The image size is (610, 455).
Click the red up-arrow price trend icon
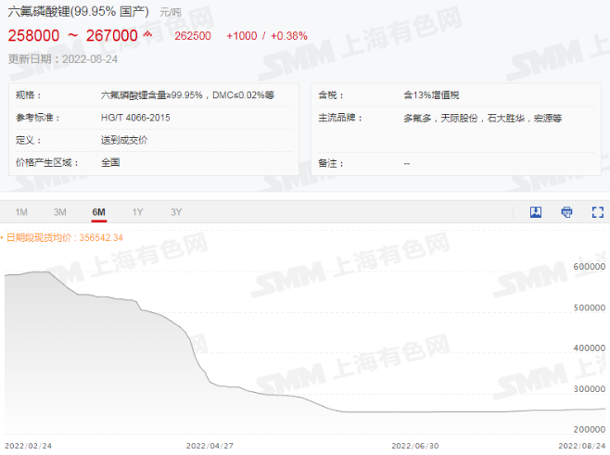pyautogui.click(x=147, y=35)
